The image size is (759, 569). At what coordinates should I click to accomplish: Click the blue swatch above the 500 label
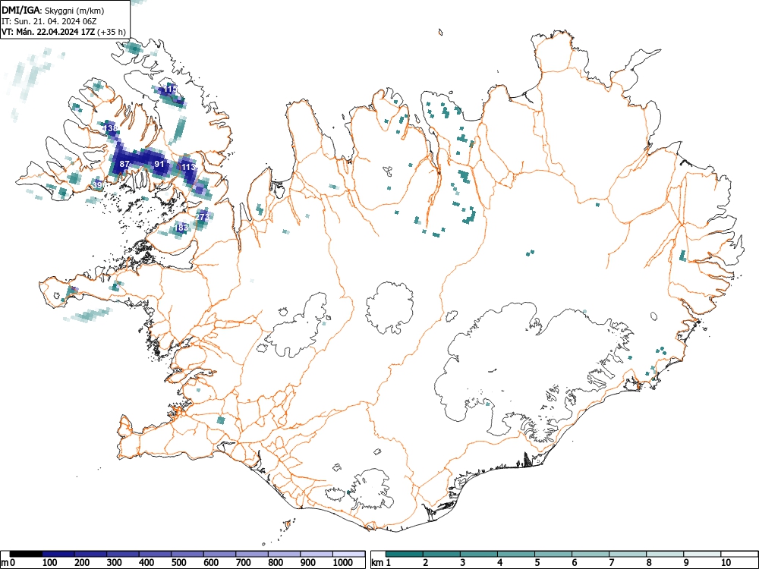(x=187, y=554)
